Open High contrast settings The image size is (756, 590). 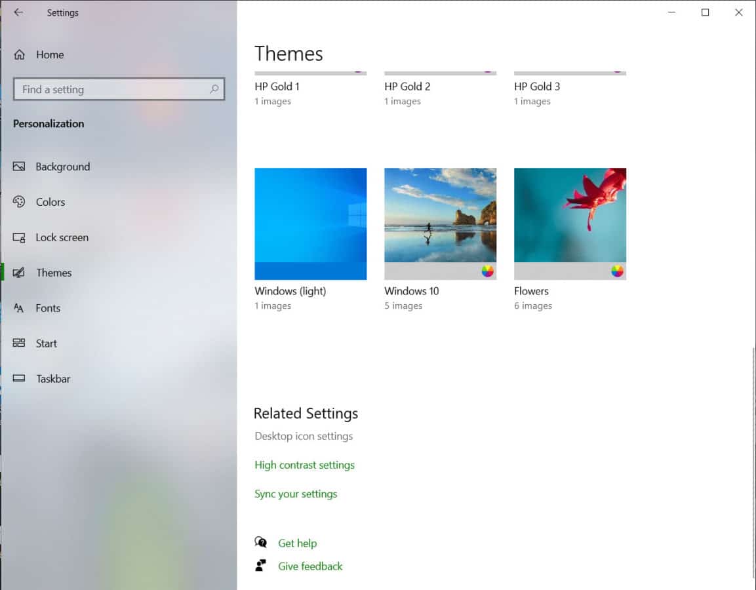304,465
